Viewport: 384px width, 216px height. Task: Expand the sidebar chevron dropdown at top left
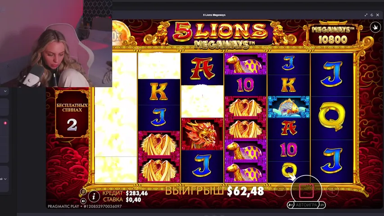[x=5, y=91]
